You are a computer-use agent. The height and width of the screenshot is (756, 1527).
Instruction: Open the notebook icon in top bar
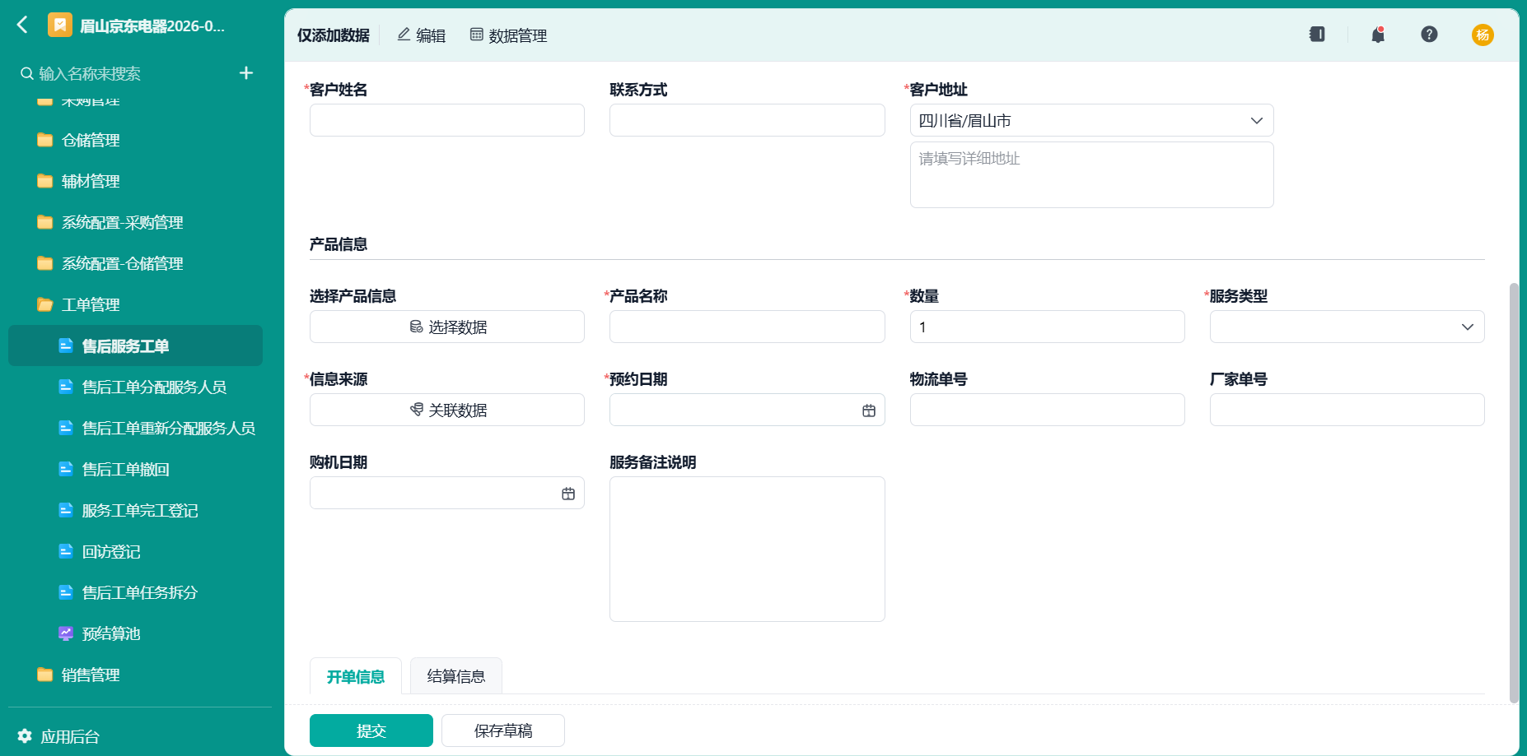(1317, 35)
